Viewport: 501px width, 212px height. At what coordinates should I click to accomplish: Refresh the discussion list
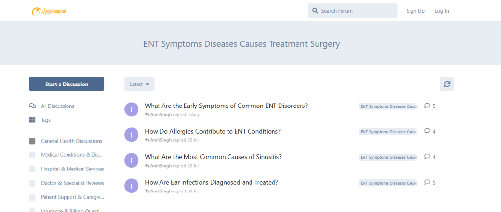[x=447, y=84]
